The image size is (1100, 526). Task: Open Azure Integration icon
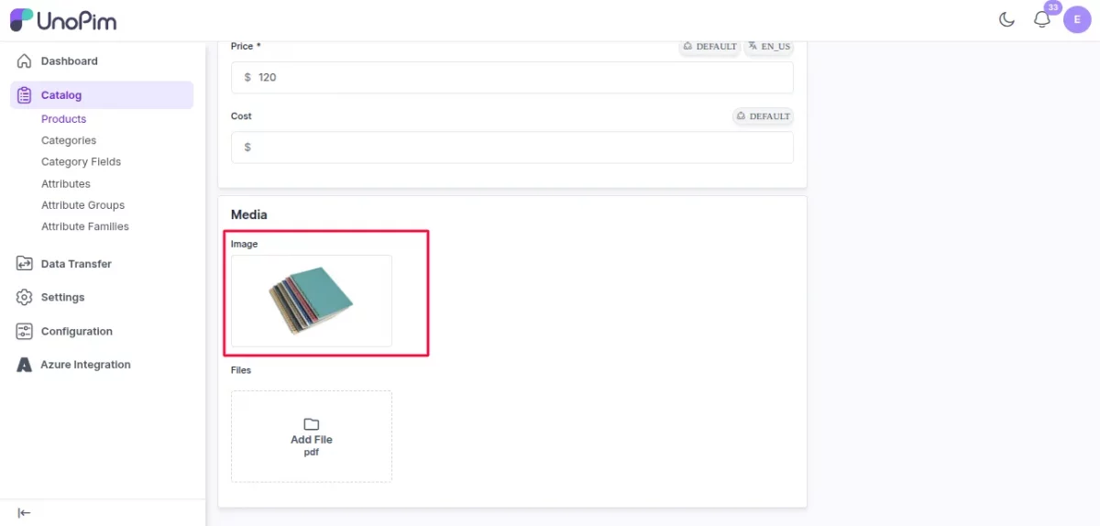25,365
